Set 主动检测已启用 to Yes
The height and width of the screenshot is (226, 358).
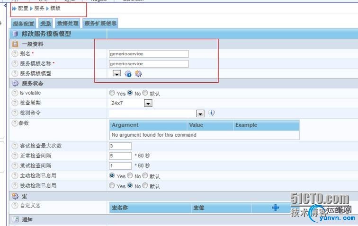click(x=112, y=175)
